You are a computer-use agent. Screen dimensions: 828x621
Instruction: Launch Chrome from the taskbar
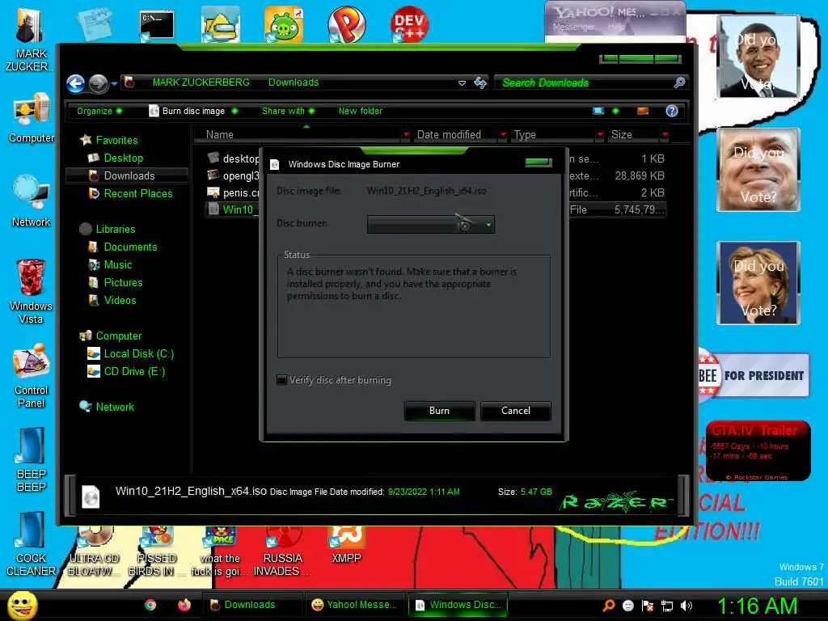click(x=150, y=605)
